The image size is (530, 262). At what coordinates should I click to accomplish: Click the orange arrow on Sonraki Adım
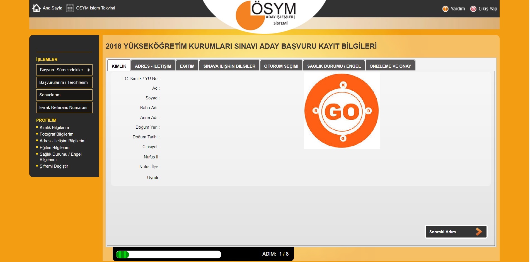click(x=479, y=232)
